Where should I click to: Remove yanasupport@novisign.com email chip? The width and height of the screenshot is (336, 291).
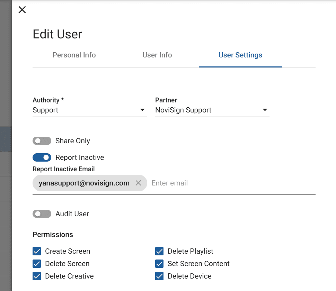138,183
